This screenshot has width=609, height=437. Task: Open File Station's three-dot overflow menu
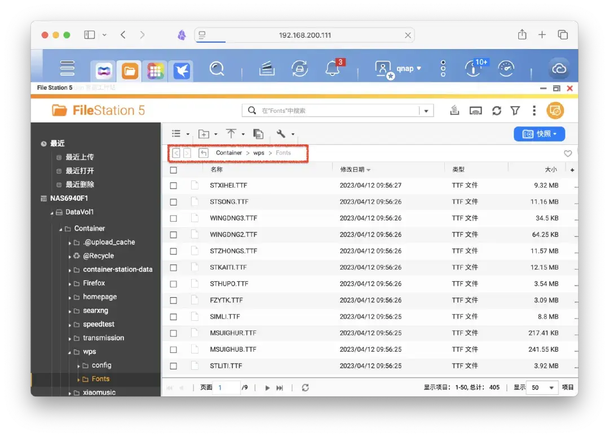tap(534, 111)
